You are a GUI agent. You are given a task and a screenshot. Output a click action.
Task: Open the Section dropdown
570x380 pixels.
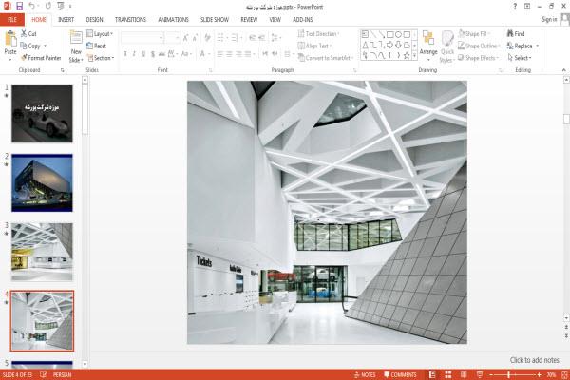(101, 58)
